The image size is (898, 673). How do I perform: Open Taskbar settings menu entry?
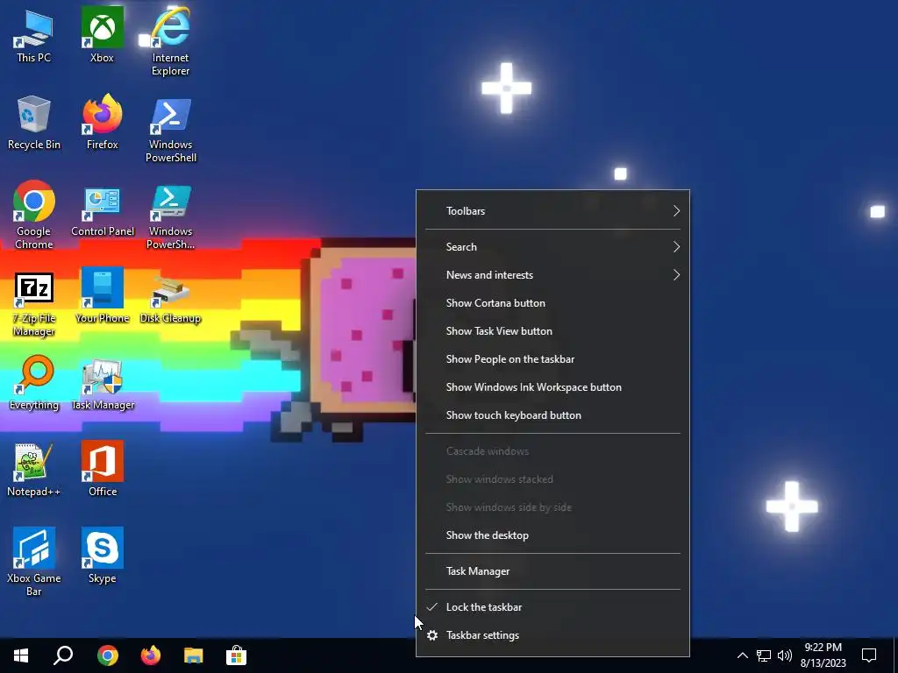pyautogui.click(x=552, y=635)
